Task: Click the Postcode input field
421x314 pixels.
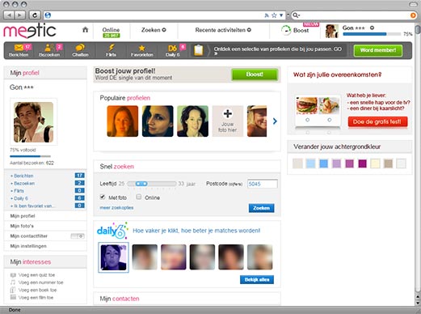Action: point(263,184)
